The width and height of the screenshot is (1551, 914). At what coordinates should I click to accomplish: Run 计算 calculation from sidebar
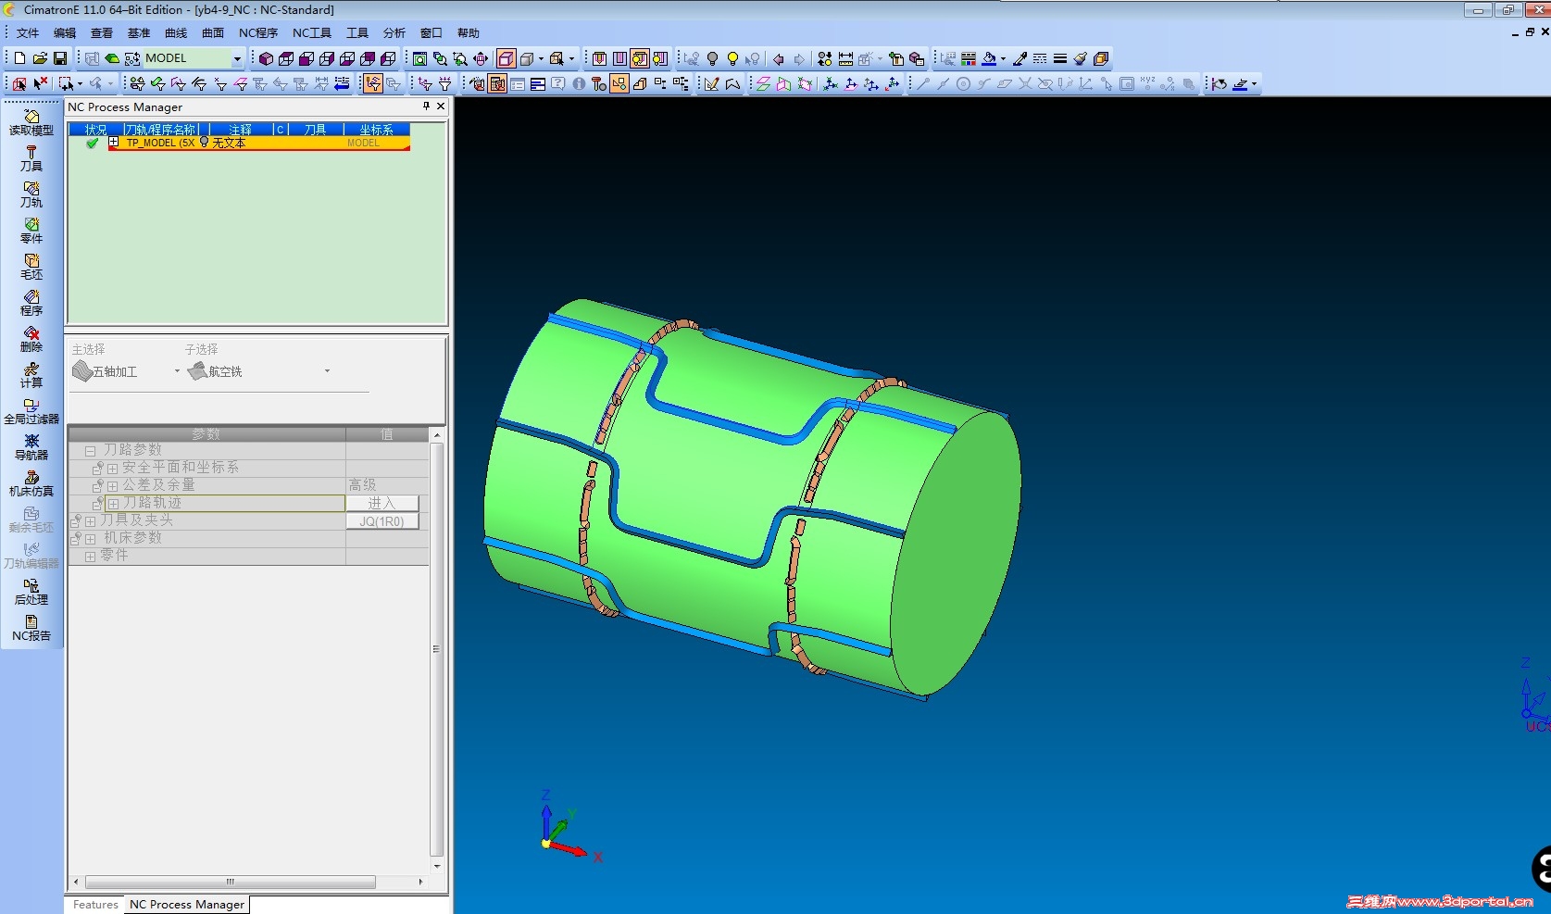(31, 376)
